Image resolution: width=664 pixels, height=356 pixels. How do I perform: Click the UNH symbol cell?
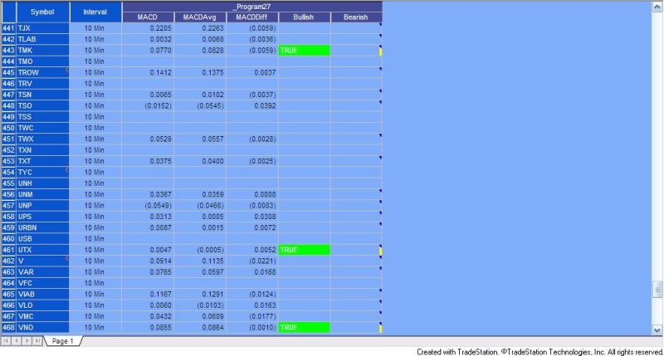pyautogui.click(x=42, y=183)
